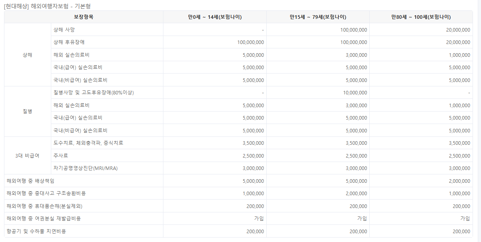
Task: Click the 만80세 ~ 100세 column header
Action: [x=421, y=17]
